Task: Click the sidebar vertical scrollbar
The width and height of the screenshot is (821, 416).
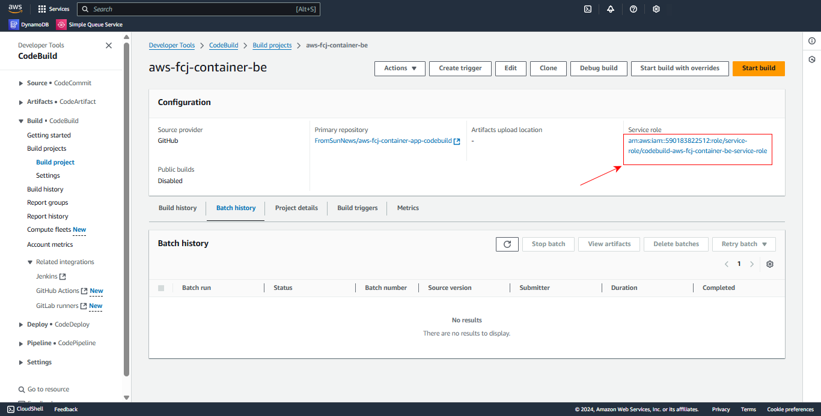Action: pyautogui.click(x=126, y=210)
